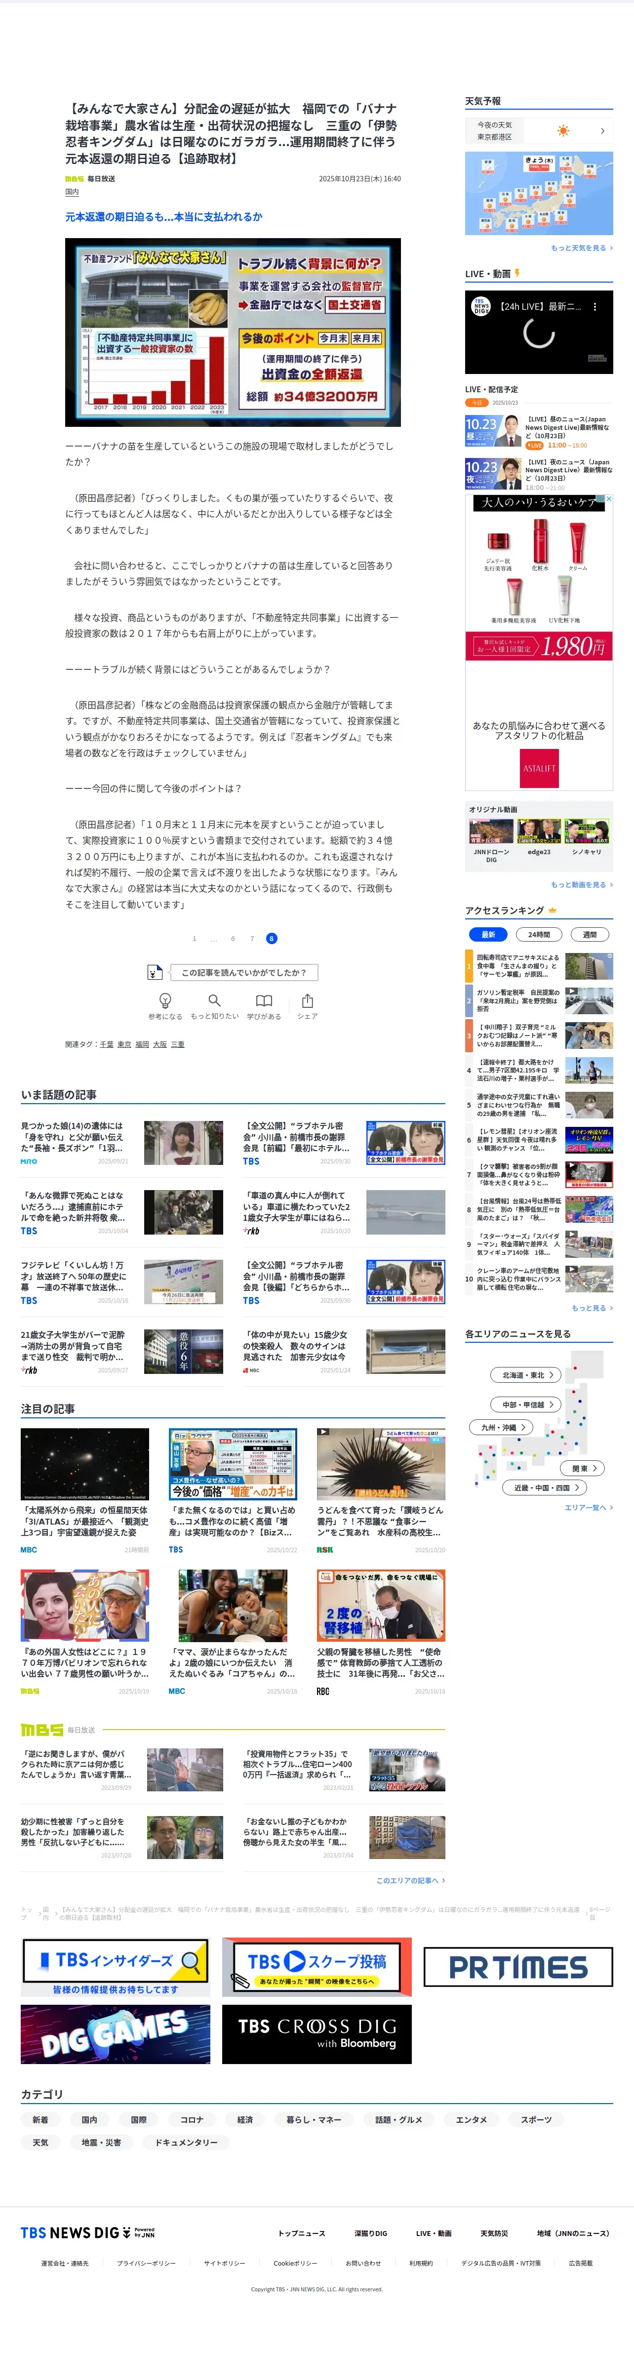This screenshot has width=634, height=2358.
Task: Click the もっと知りたい magnifier reaction icon
Action: pos(214,1000)
